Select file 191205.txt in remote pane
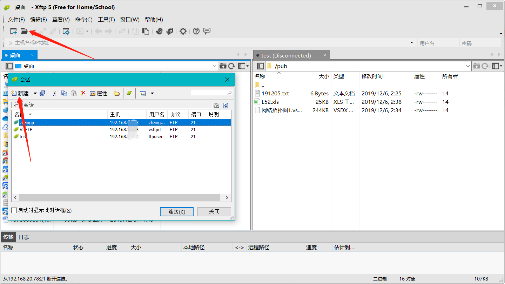This screenshot has height=284, width=505. click(x=275, y=93)
